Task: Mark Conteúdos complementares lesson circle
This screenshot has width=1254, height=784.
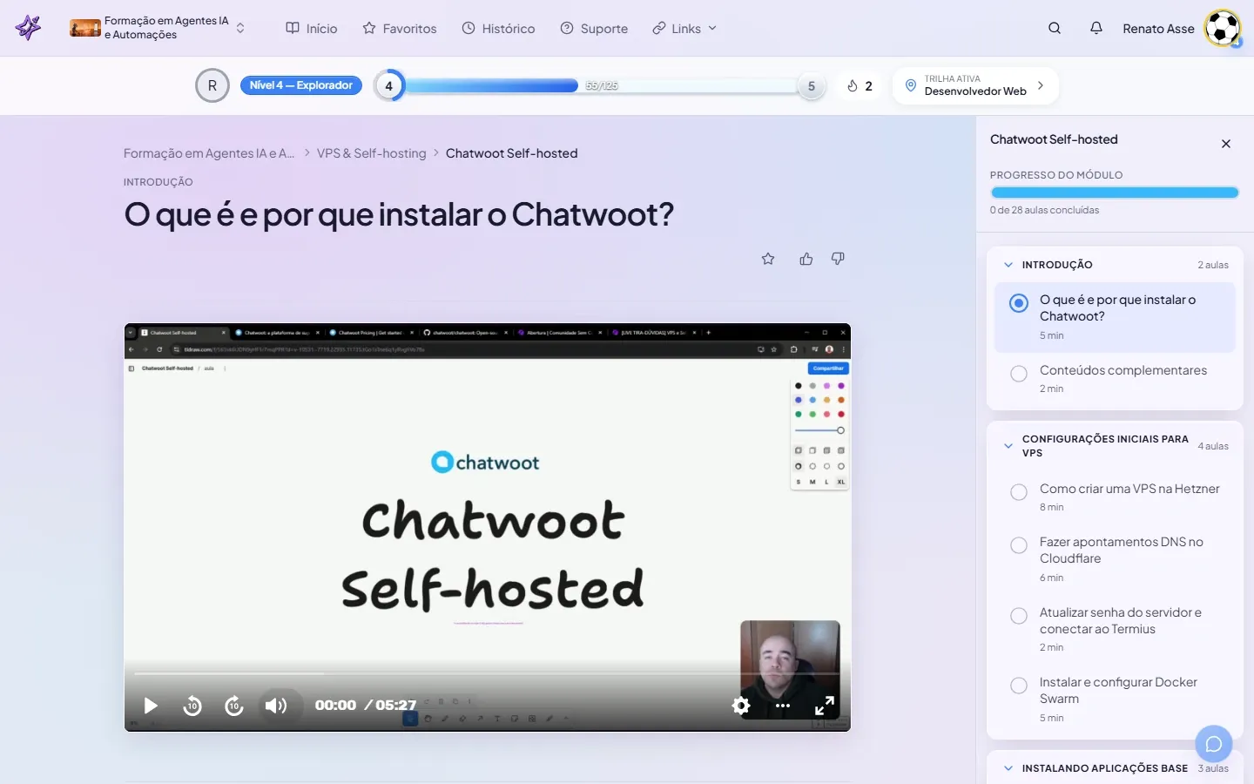Action: click(1019, 374)
